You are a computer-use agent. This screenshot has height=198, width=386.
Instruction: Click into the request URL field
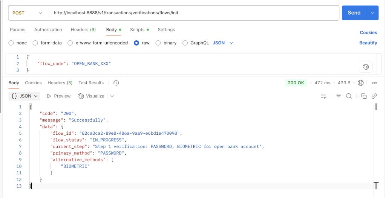click(x=194, y=13)
